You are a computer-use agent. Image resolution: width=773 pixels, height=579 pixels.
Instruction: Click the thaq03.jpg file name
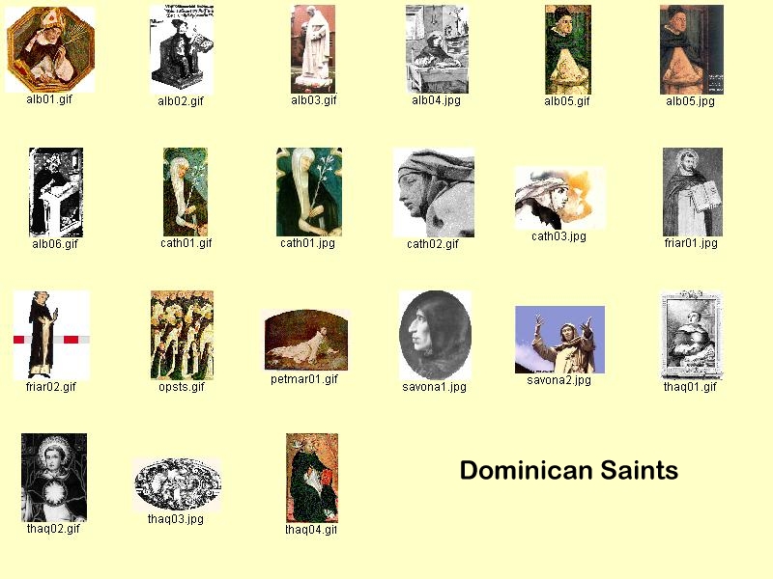coord(176,519)
